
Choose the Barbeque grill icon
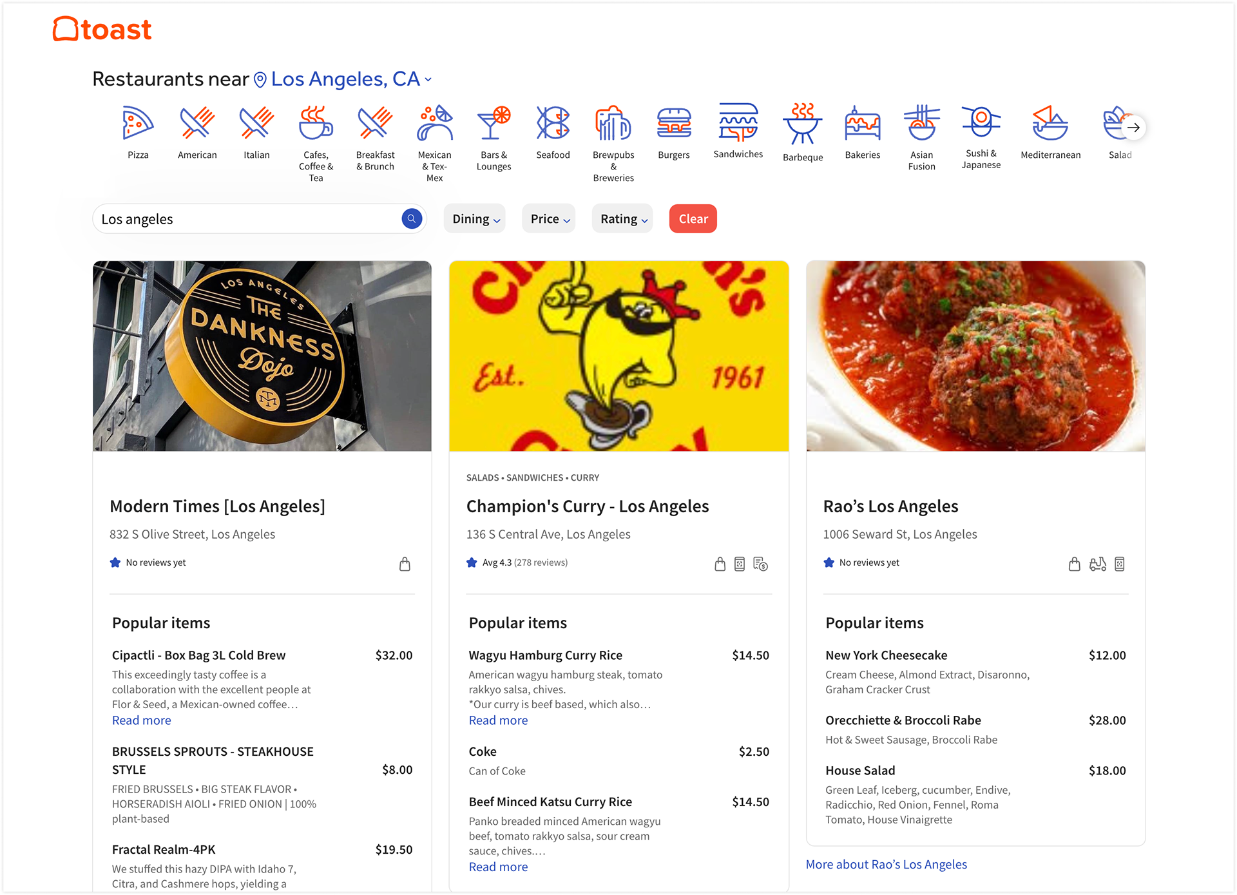(x=803, y=123)
